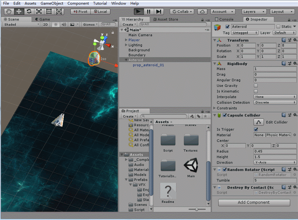The height and width of the screenshot is (220, 298).
Task: Open Random Rotator settings gear
Action: (x=295, y=169)
